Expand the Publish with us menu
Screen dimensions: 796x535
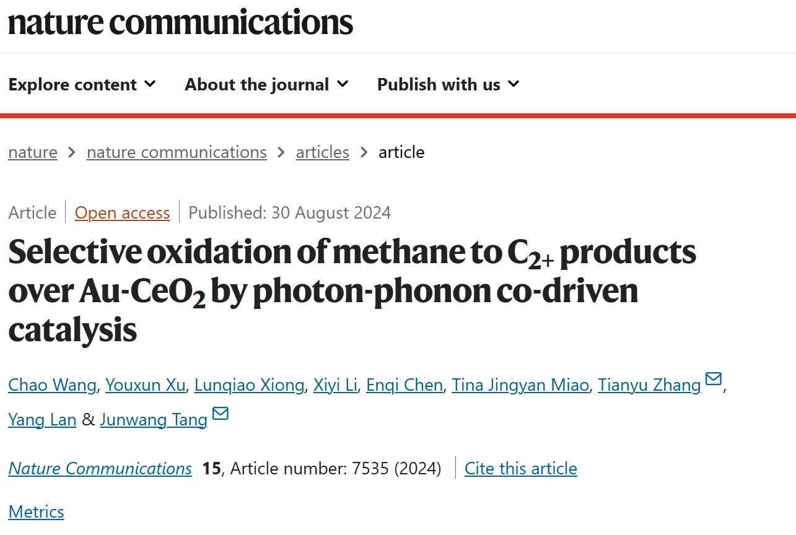coord(448,84)
